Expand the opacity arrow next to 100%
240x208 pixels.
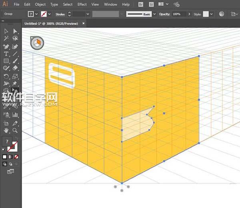click(x=189, y=14)
